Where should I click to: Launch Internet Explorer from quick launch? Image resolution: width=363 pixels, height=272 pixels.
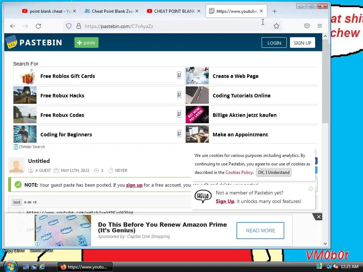pos(42,267)
